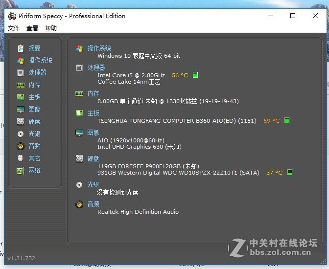Screen dimensions: 329x269
Task: Click Coffee Lake 14nm工艺 text
Action: pyautogui.click(x=129, y=82)
